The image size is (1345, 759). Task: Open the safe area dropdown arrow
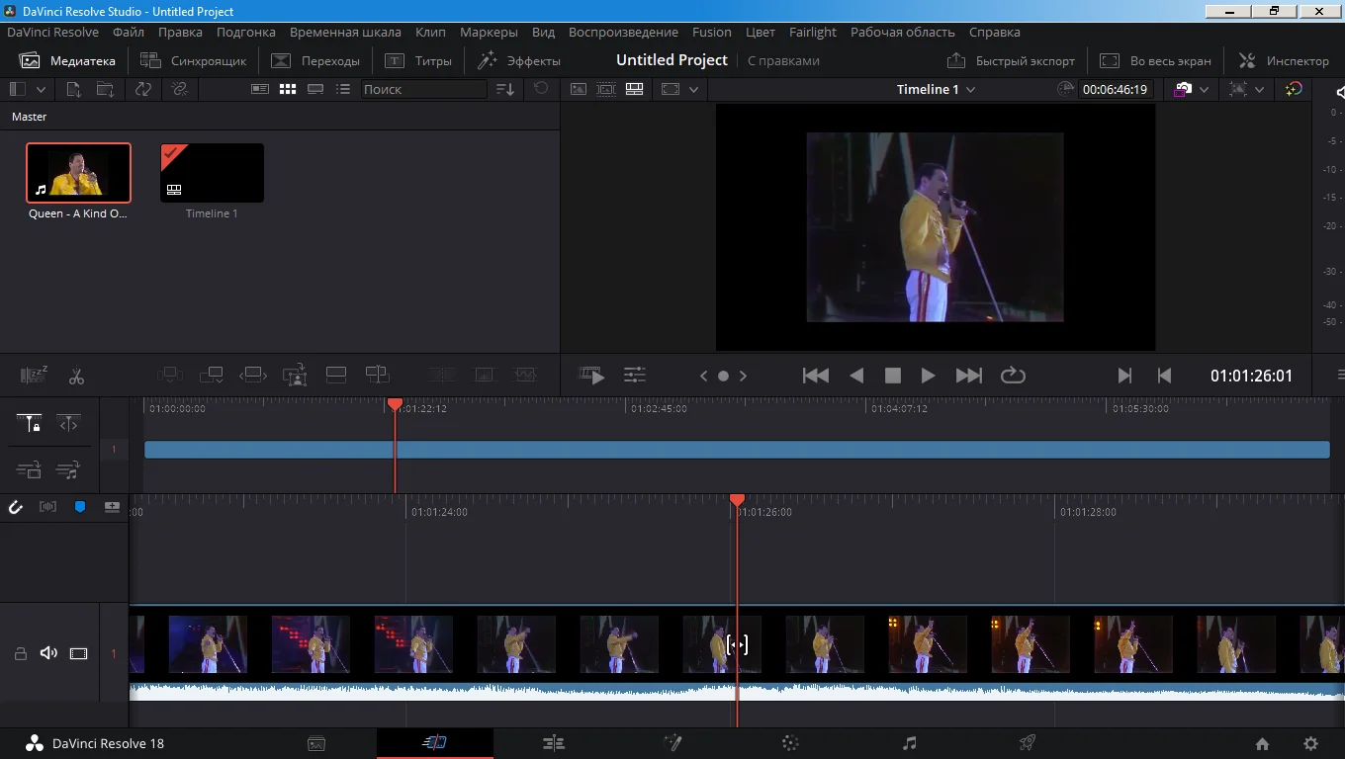click(x=693, y=89)
